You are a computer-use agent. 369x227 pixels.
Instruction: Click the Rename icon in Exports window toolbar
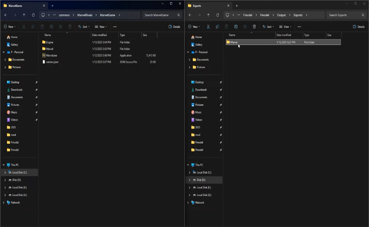tap(236, 26)
